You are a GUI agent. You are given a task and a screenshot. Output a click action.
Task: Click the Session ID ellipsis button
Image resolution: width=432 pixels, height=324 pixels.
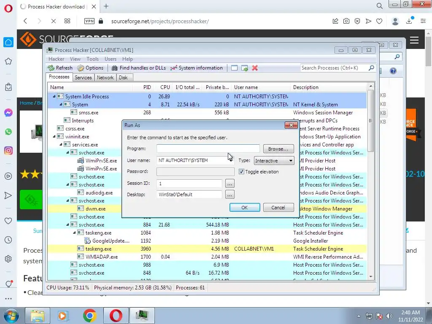click(x=230, y=183)
